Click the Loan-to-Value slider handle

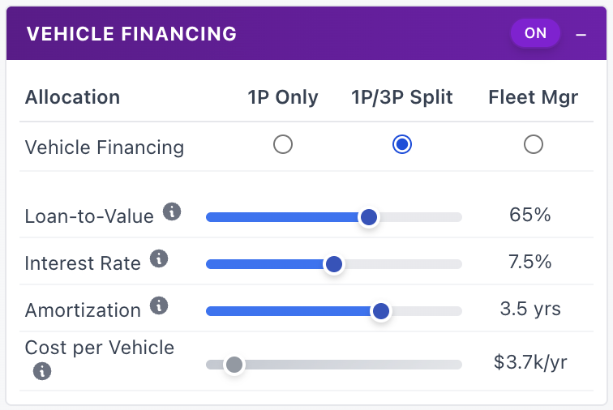(x=368, y=217)
